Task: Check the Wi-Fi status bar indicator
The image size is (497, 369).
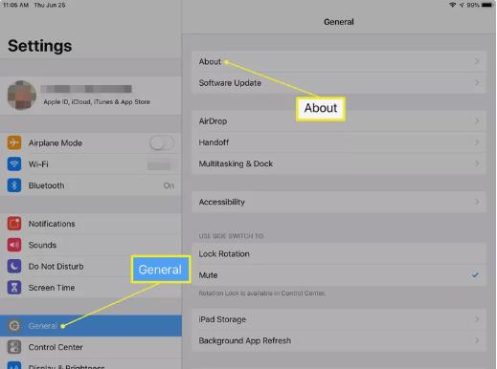Action: click(452, 5)
